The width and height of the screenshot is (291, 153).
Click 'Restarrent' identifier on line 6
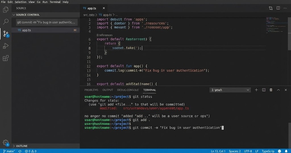click(136, 39)
